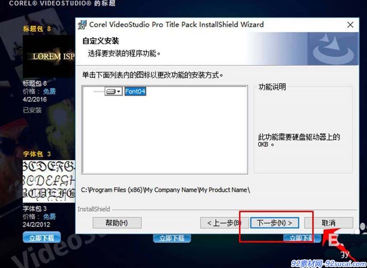This screenshot has width=367, height=268.
Task: Click the date 24/2/2012 in the background page
Action: pos(36,224)
